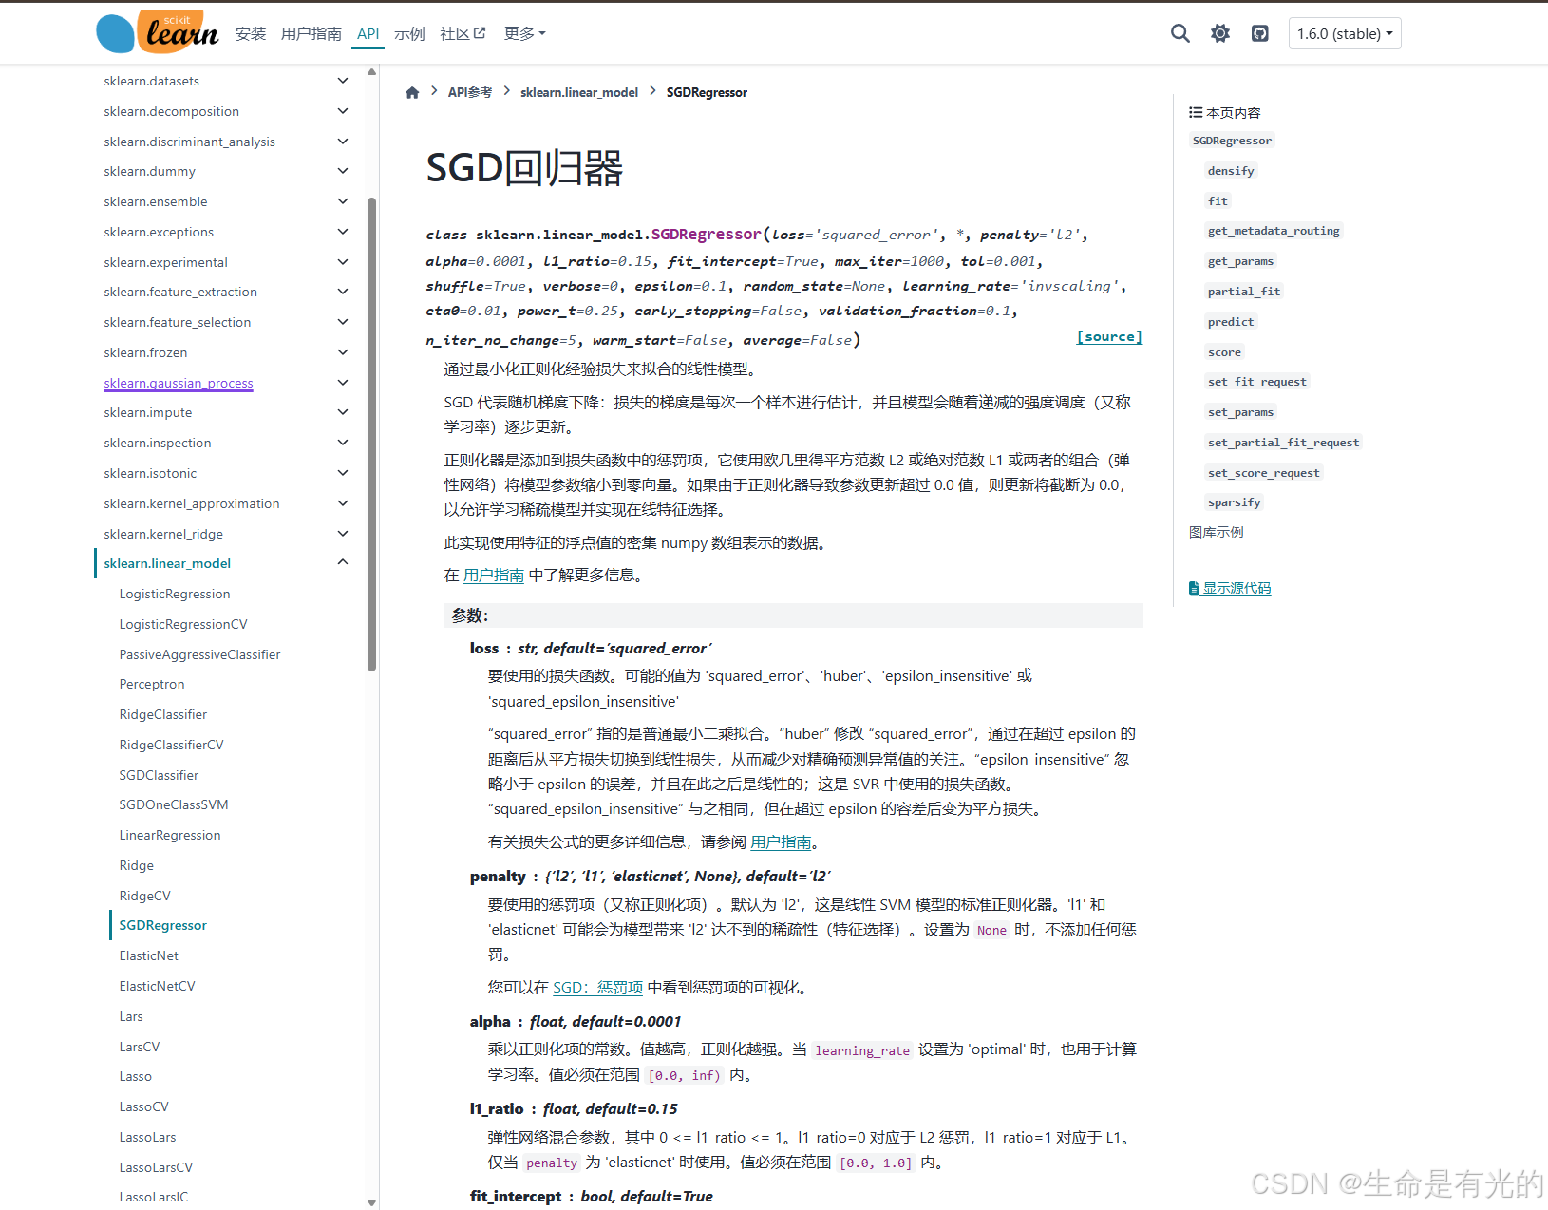1548x1210 pixels.
Task: Open ElasticNet in sidebar
Action: (x=149, y=955)
